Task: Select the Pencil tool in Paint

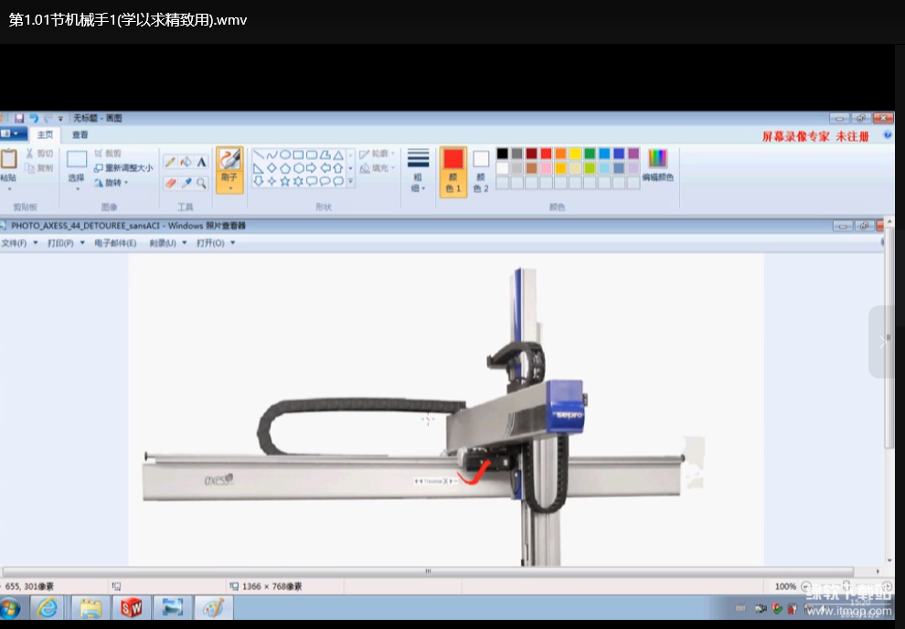Action: pyautogui.click(x=170, y=162)
